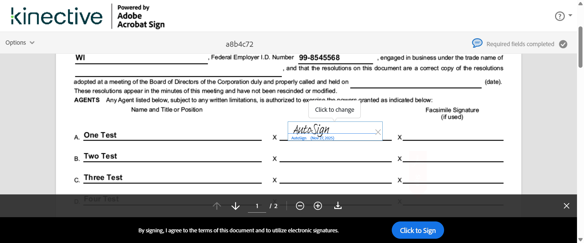Click the page number input field
This screenshot has height=243, width=584.
coord(257,206)
